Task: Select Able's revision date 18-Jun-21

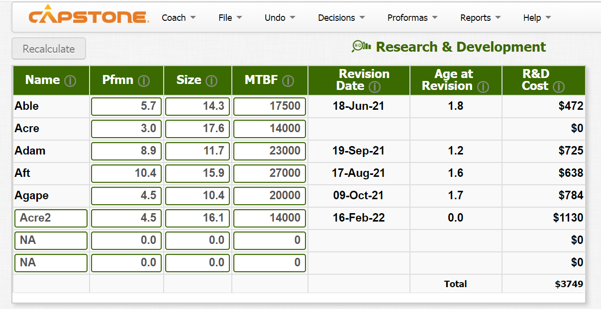Action: [359, 106]
